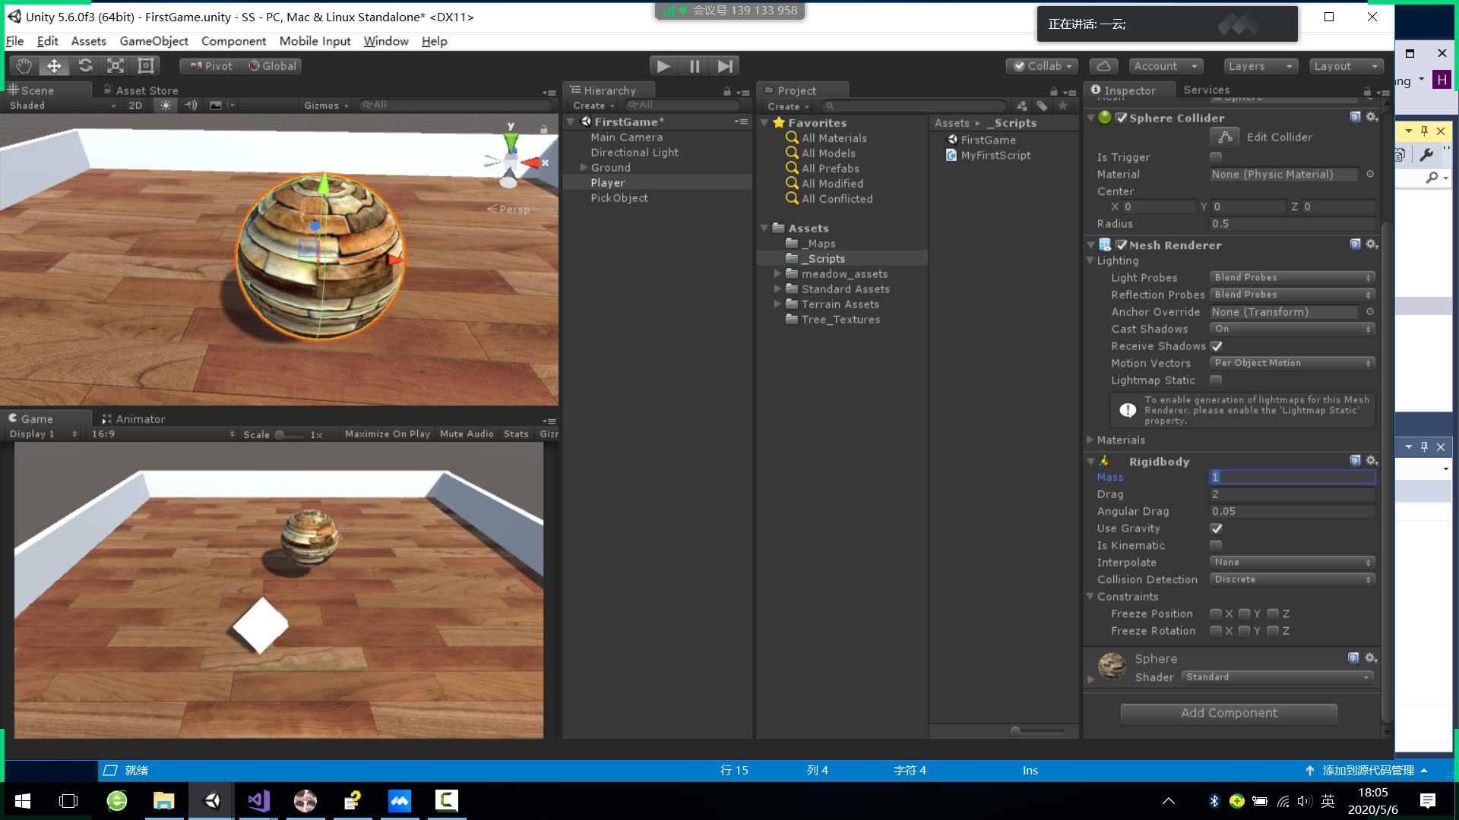Open the cloud services icon
Screen dimensions: 1459x820
1103,66
